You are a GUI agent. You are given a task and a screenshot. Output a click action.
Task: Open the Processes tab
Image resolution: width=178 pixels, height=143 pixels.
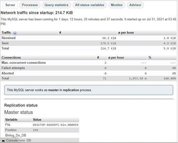30,5
